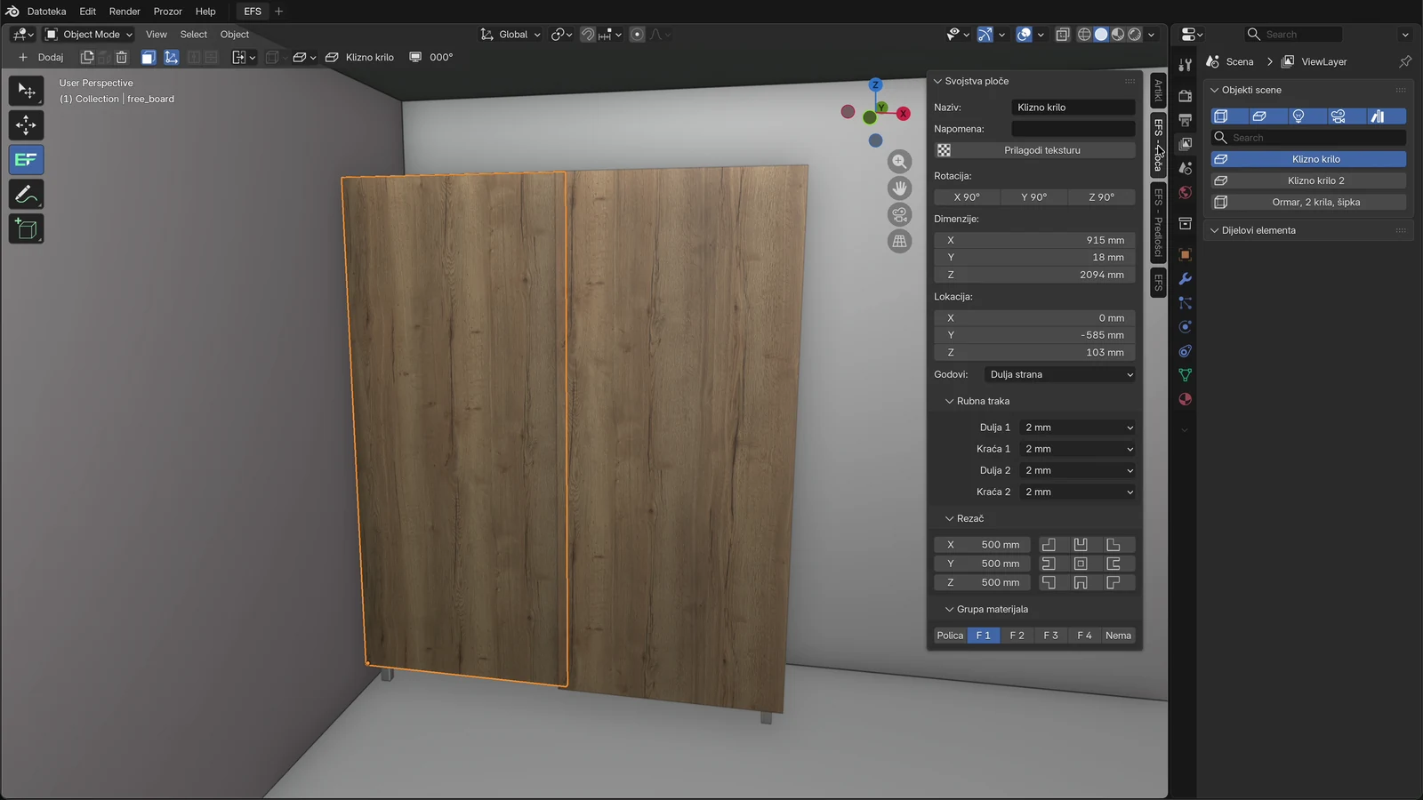
Task: Toggle cabinet object filter in Objekti scene
Action: [1221, 116]
